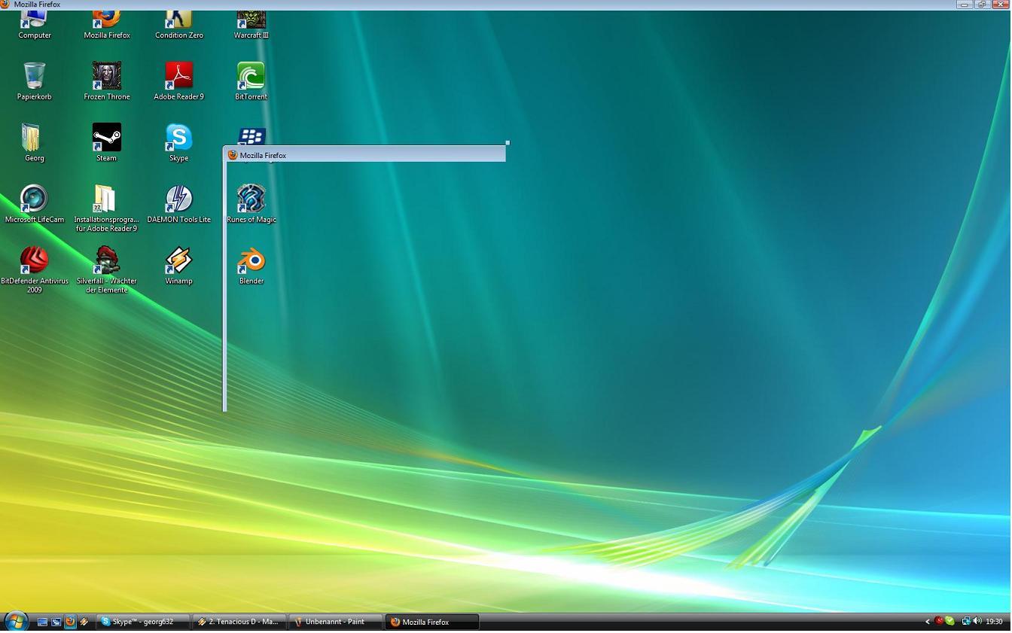Screen dimensions: 1012x633
Task: Select the Skype desktop shortcut
Action: pos(179,143)
